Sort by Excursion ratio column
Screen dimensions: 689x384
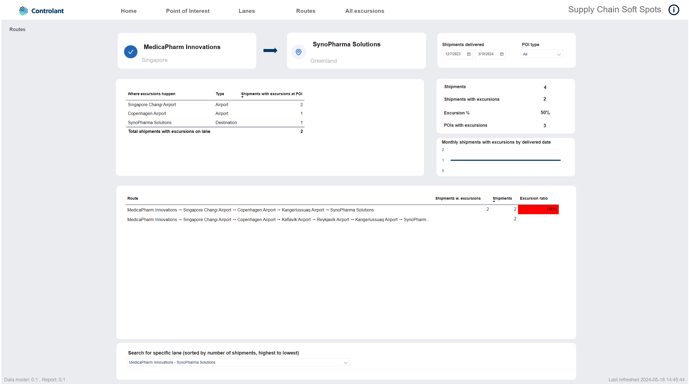tap(534, 198)
